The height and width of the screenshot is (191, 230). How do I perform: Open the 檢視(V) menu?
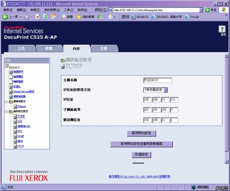35,10
